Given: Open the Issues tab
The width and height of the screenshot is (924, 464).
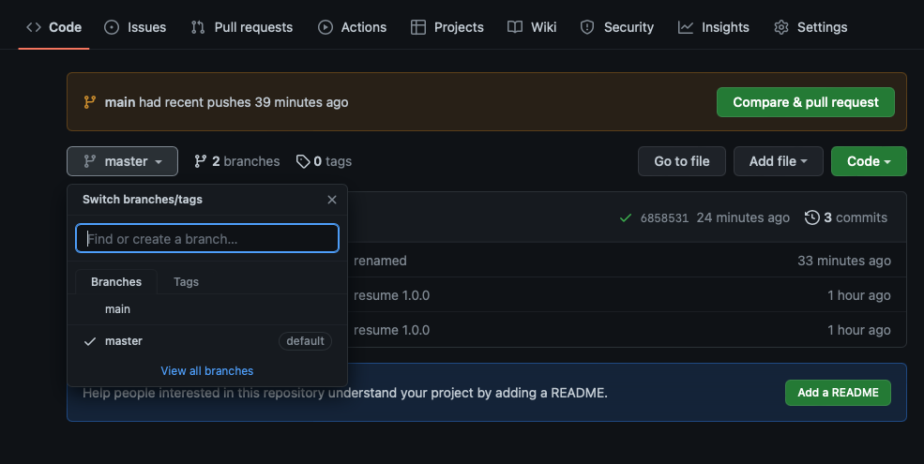Looking at the screenshot, I should click(x=135, y=27).
